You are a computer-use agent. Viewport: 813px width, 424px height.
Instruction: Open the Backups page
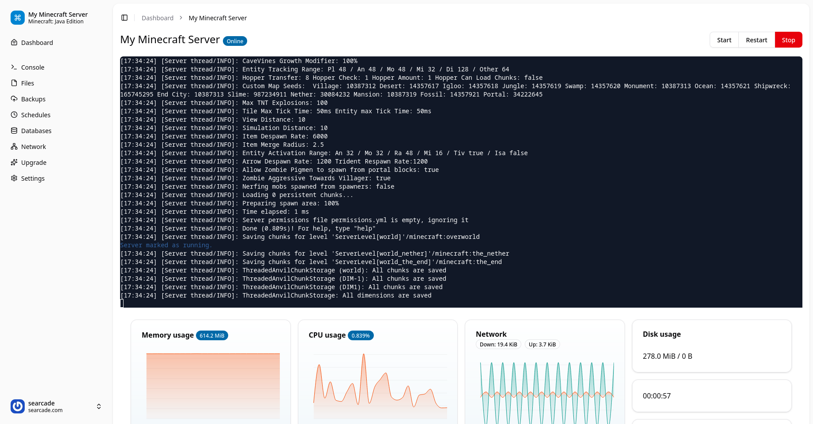coord(56,99)
